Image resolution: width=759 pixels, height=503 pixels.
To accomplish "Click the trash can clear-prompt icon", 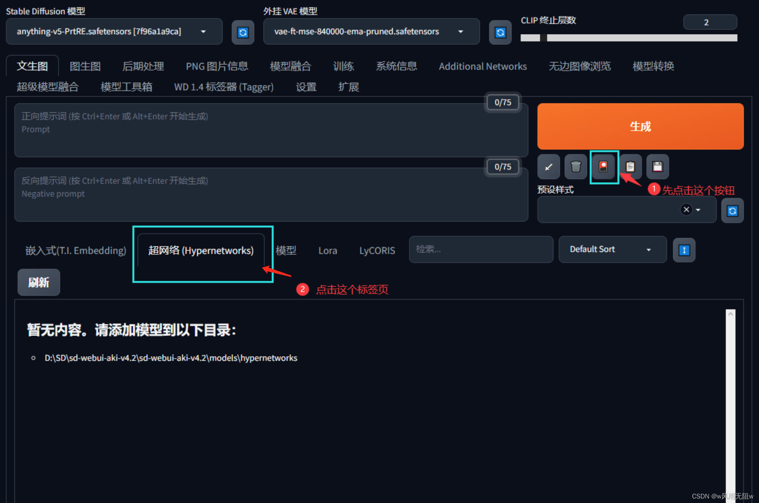I will coord(575,167).
